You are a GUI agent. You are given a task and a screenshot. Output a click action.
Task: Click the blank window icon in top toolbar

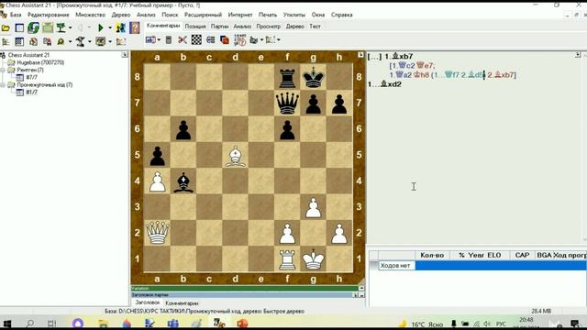19,28
